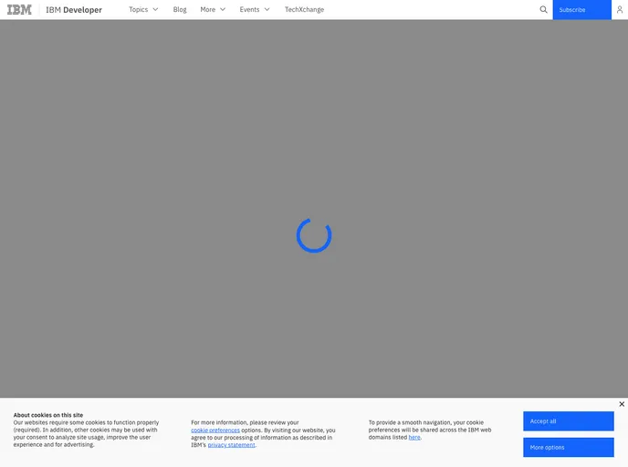This screenshot has width=628, height=467.
Task: Select the More menu label
Action: pos(208,10)
